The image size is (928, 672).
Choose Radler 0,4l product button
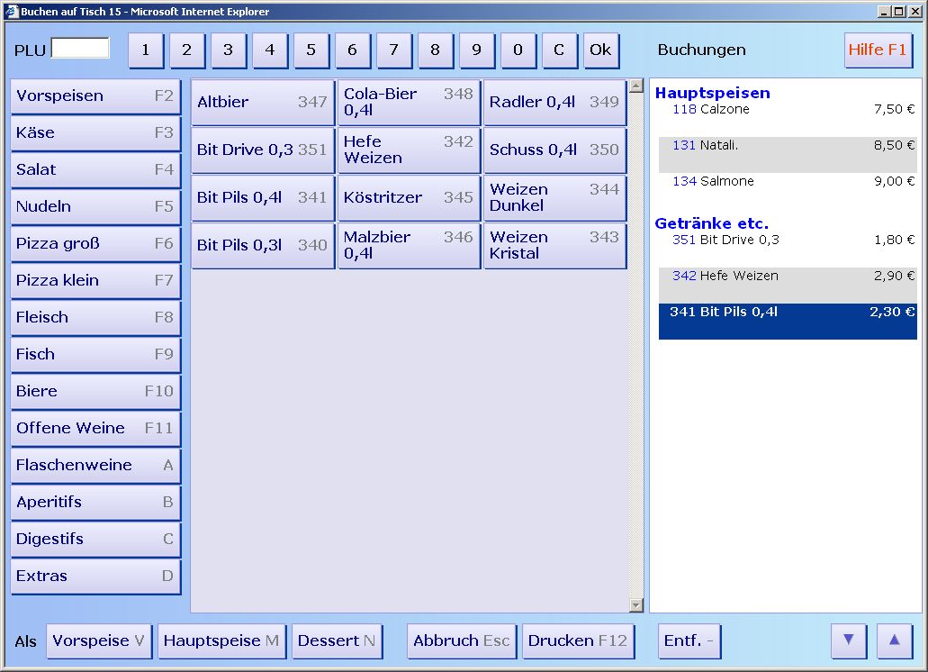(554, 103)
